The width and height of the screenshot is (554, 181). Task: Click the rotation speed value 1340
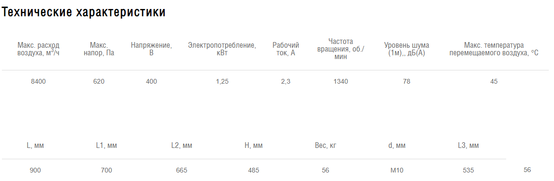pos(341,81)
